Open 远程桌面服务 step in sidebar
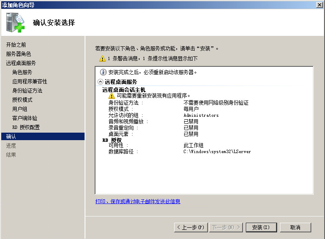Image resolution: width=325 pixels, height=239 pixels. (21, 63)
